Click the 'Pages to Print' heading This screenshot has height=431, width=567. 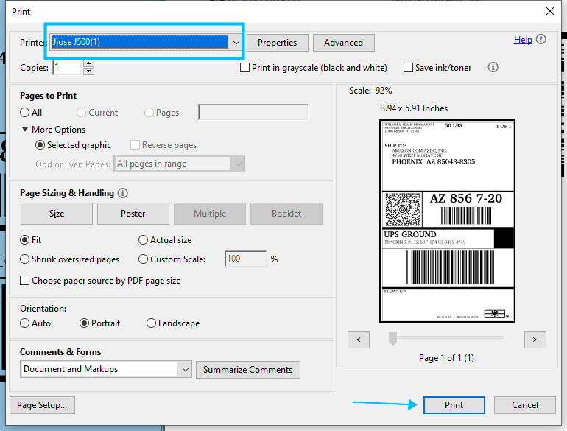(48, 96)
